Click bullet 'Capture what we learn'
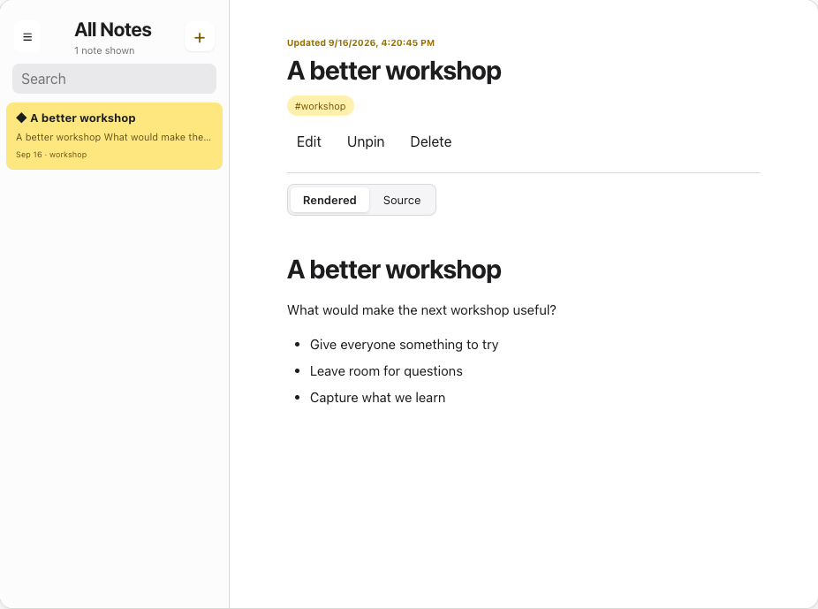The width and height of the screenshot is (818, 609). pyautogui.click(x=377, y=398)
